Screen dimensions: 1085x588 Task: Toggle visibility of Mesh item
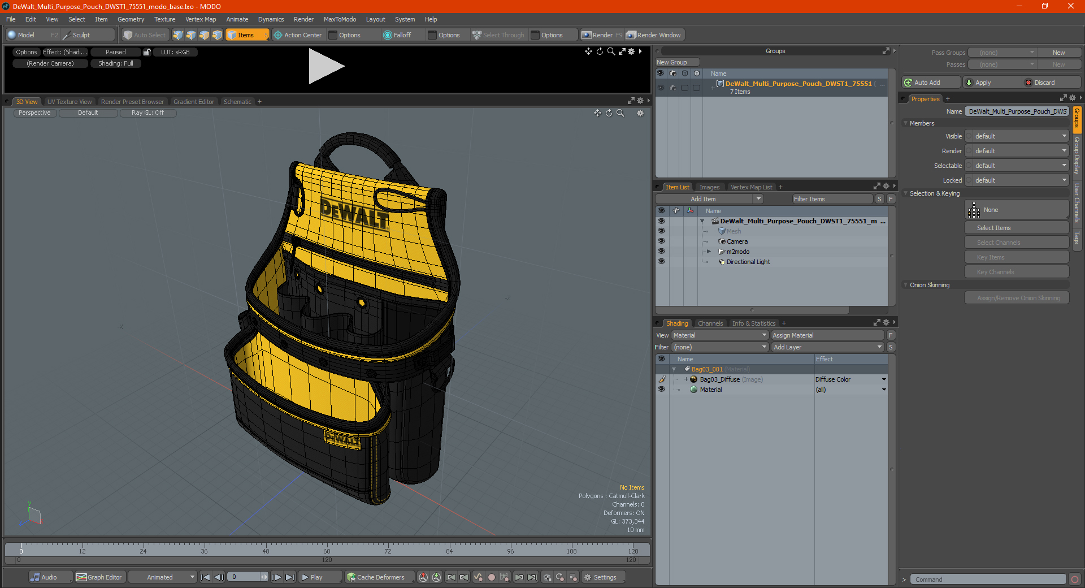[661, 231]
